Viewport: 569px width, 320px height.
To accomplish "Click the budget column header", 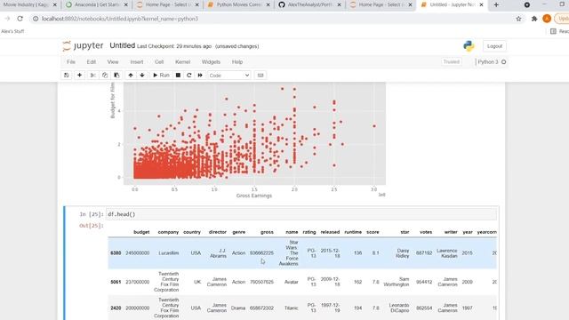I will pos(141,232).
